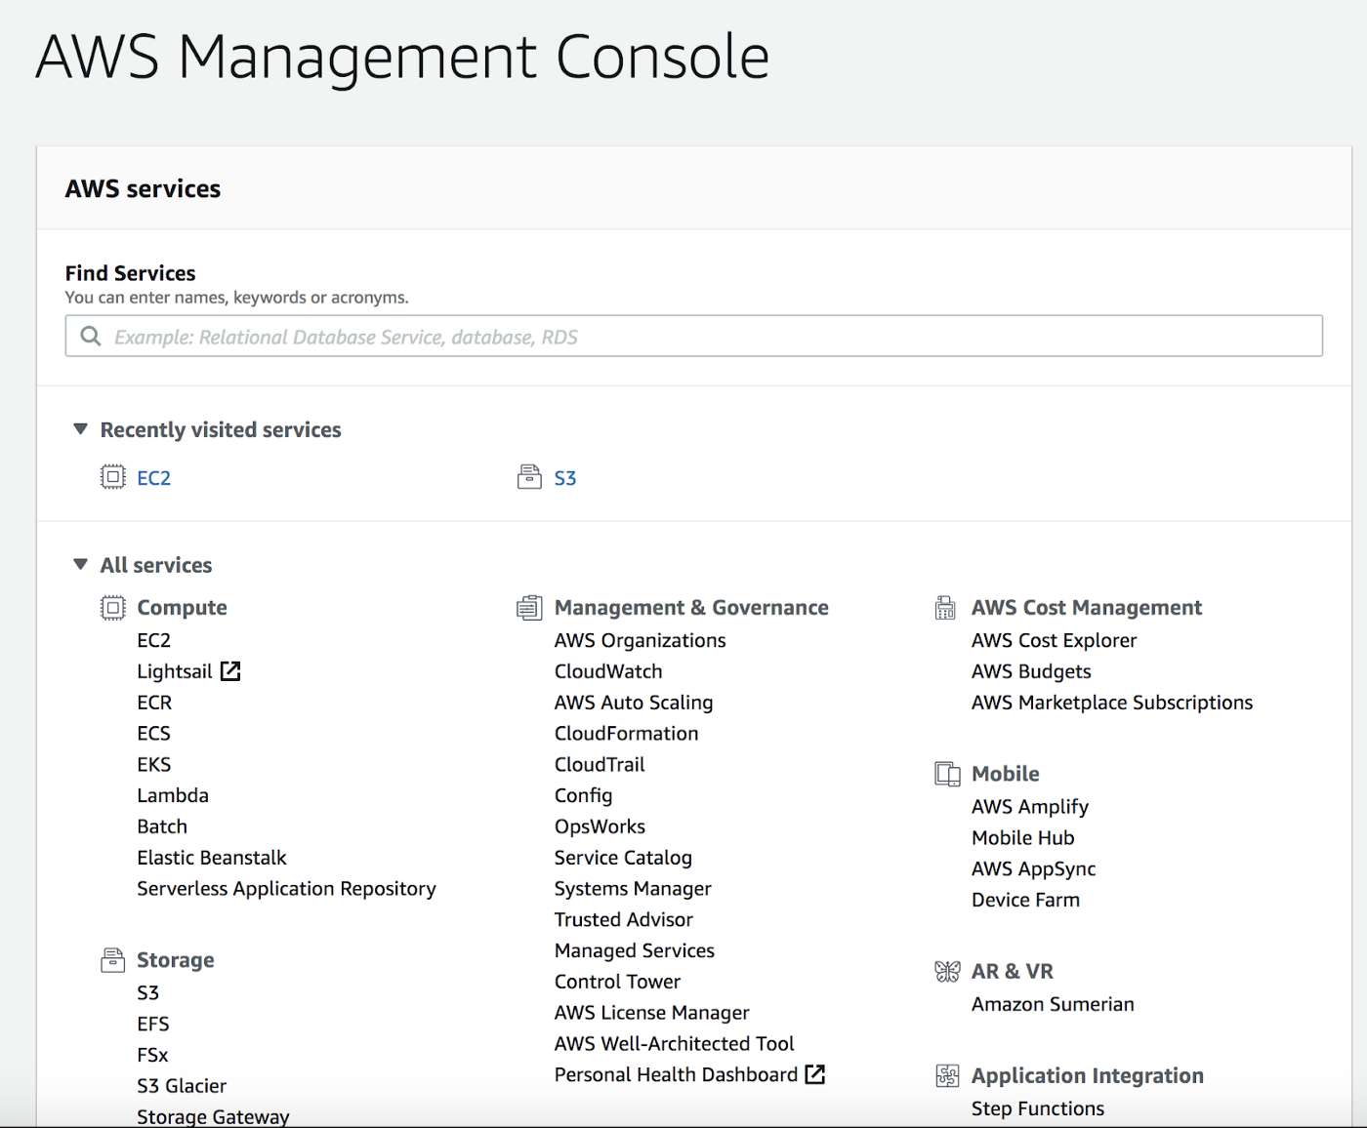Open Personal Health Dashboard link
Image resolution: width=1367 pixels, height=1128 pixels.
(676, 1074)
